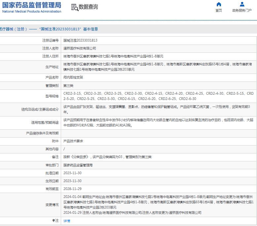Screen dimensions: 257x226
Task: Click the 其他内容 slash value
Action: point(64,149)
